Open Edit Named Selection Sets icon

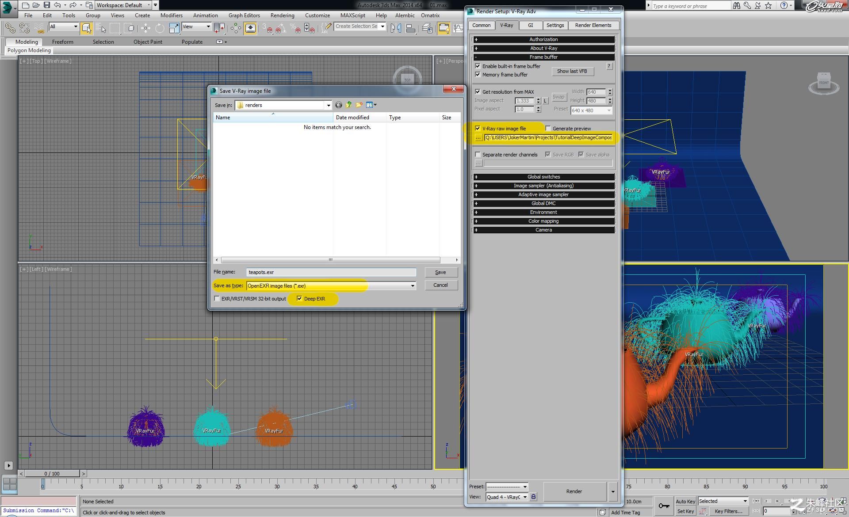tap(326, 28)
